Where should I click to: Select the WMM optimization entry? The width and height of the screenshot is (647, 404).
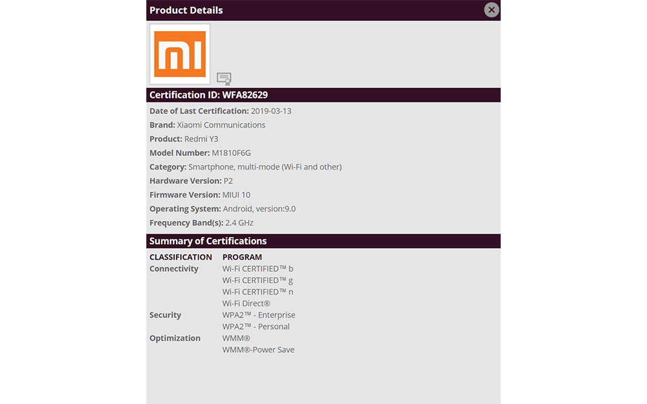[236, 337]
